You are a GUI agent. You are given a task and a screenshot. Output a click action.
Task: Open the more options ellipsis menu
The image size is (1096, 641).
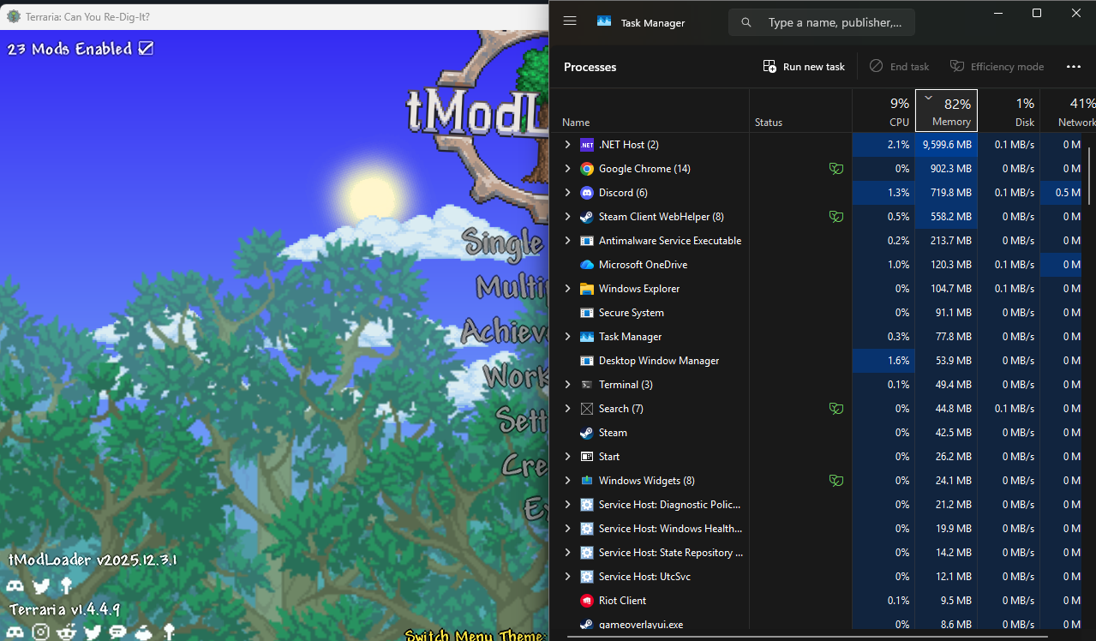click(1074, 67)
